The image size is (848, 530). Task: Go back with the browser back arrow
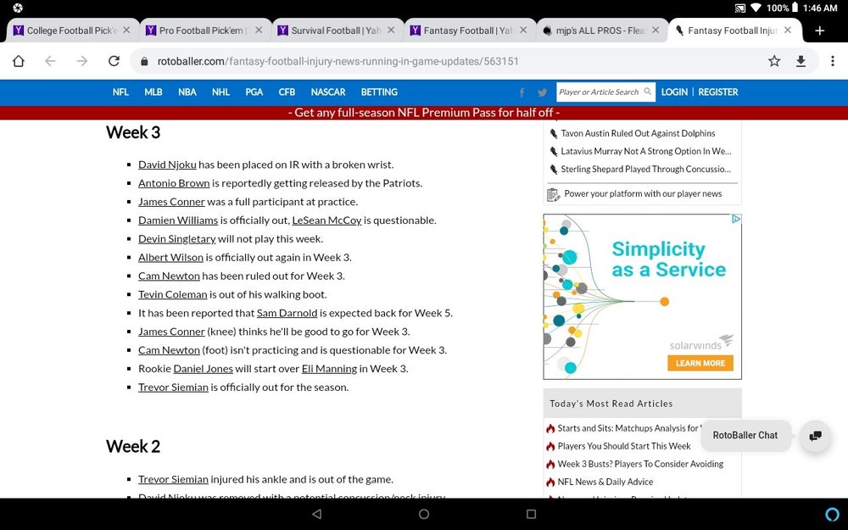pos(50,61)
